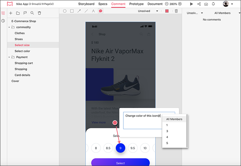The height and width of the screenshot is (166, 241).
Task: Click the flag icon in sidebar toolbar
Action: pos(25,13)
